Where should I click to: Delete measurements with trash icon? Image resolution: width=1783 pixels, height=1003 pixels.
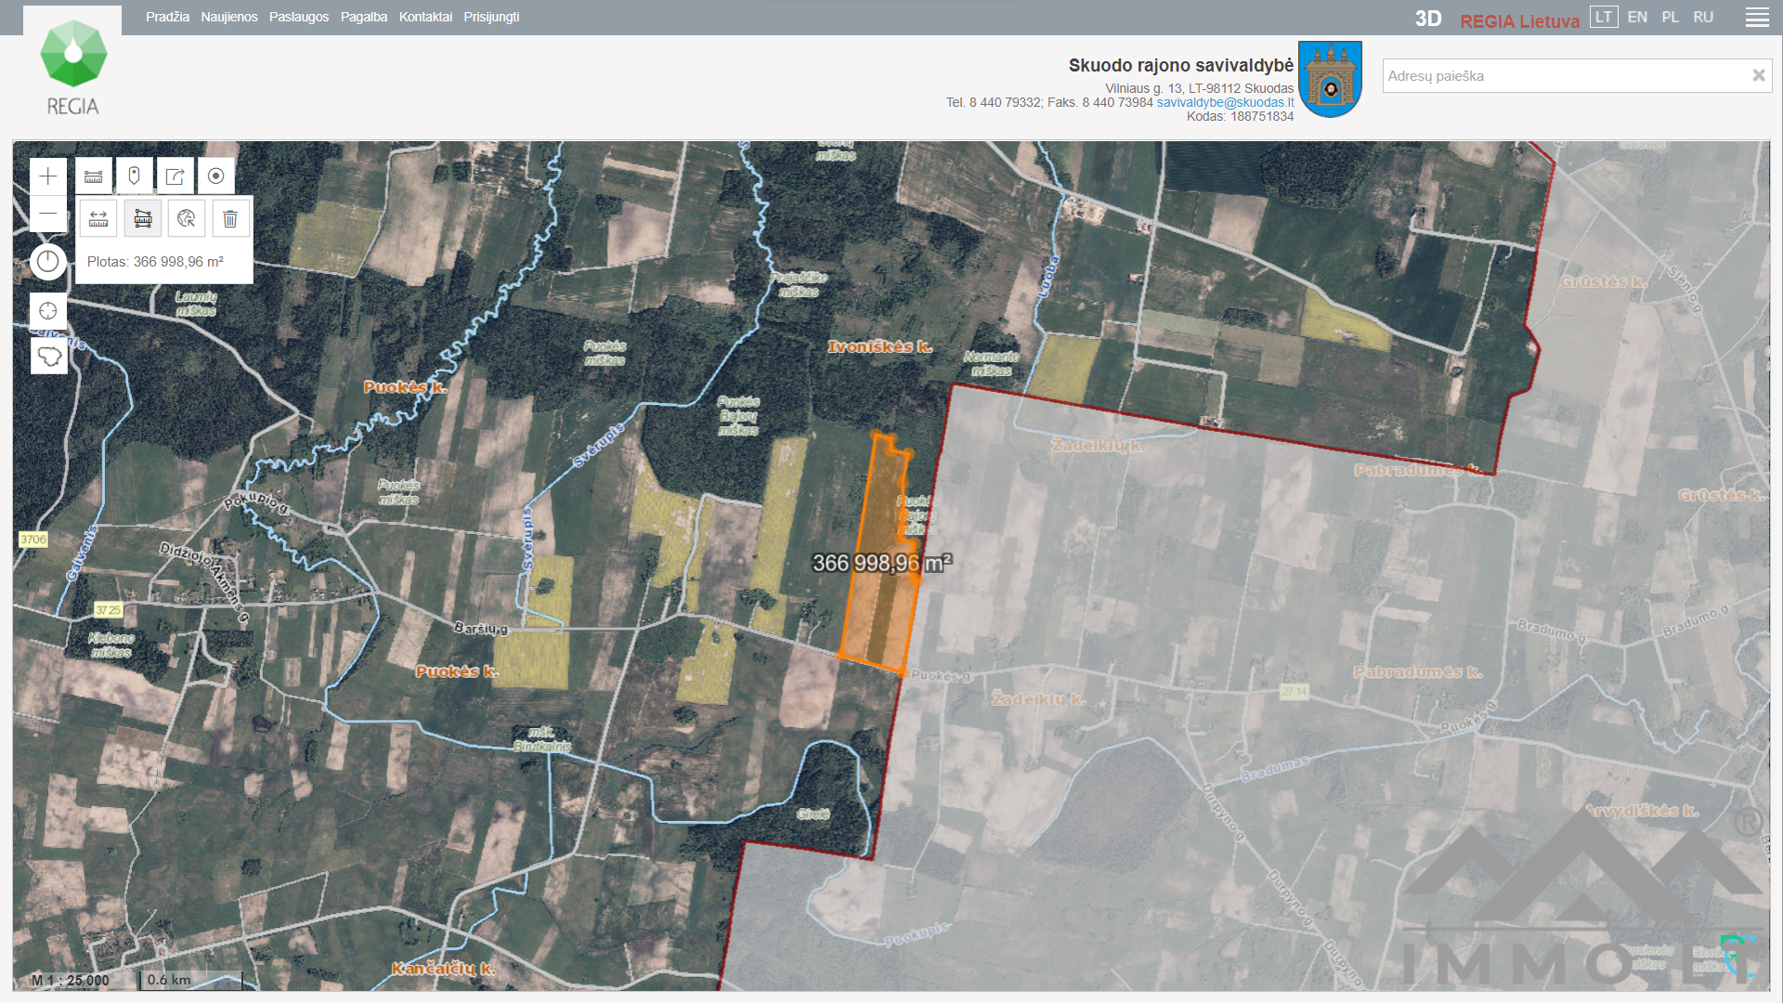click(x=230, y=218)
